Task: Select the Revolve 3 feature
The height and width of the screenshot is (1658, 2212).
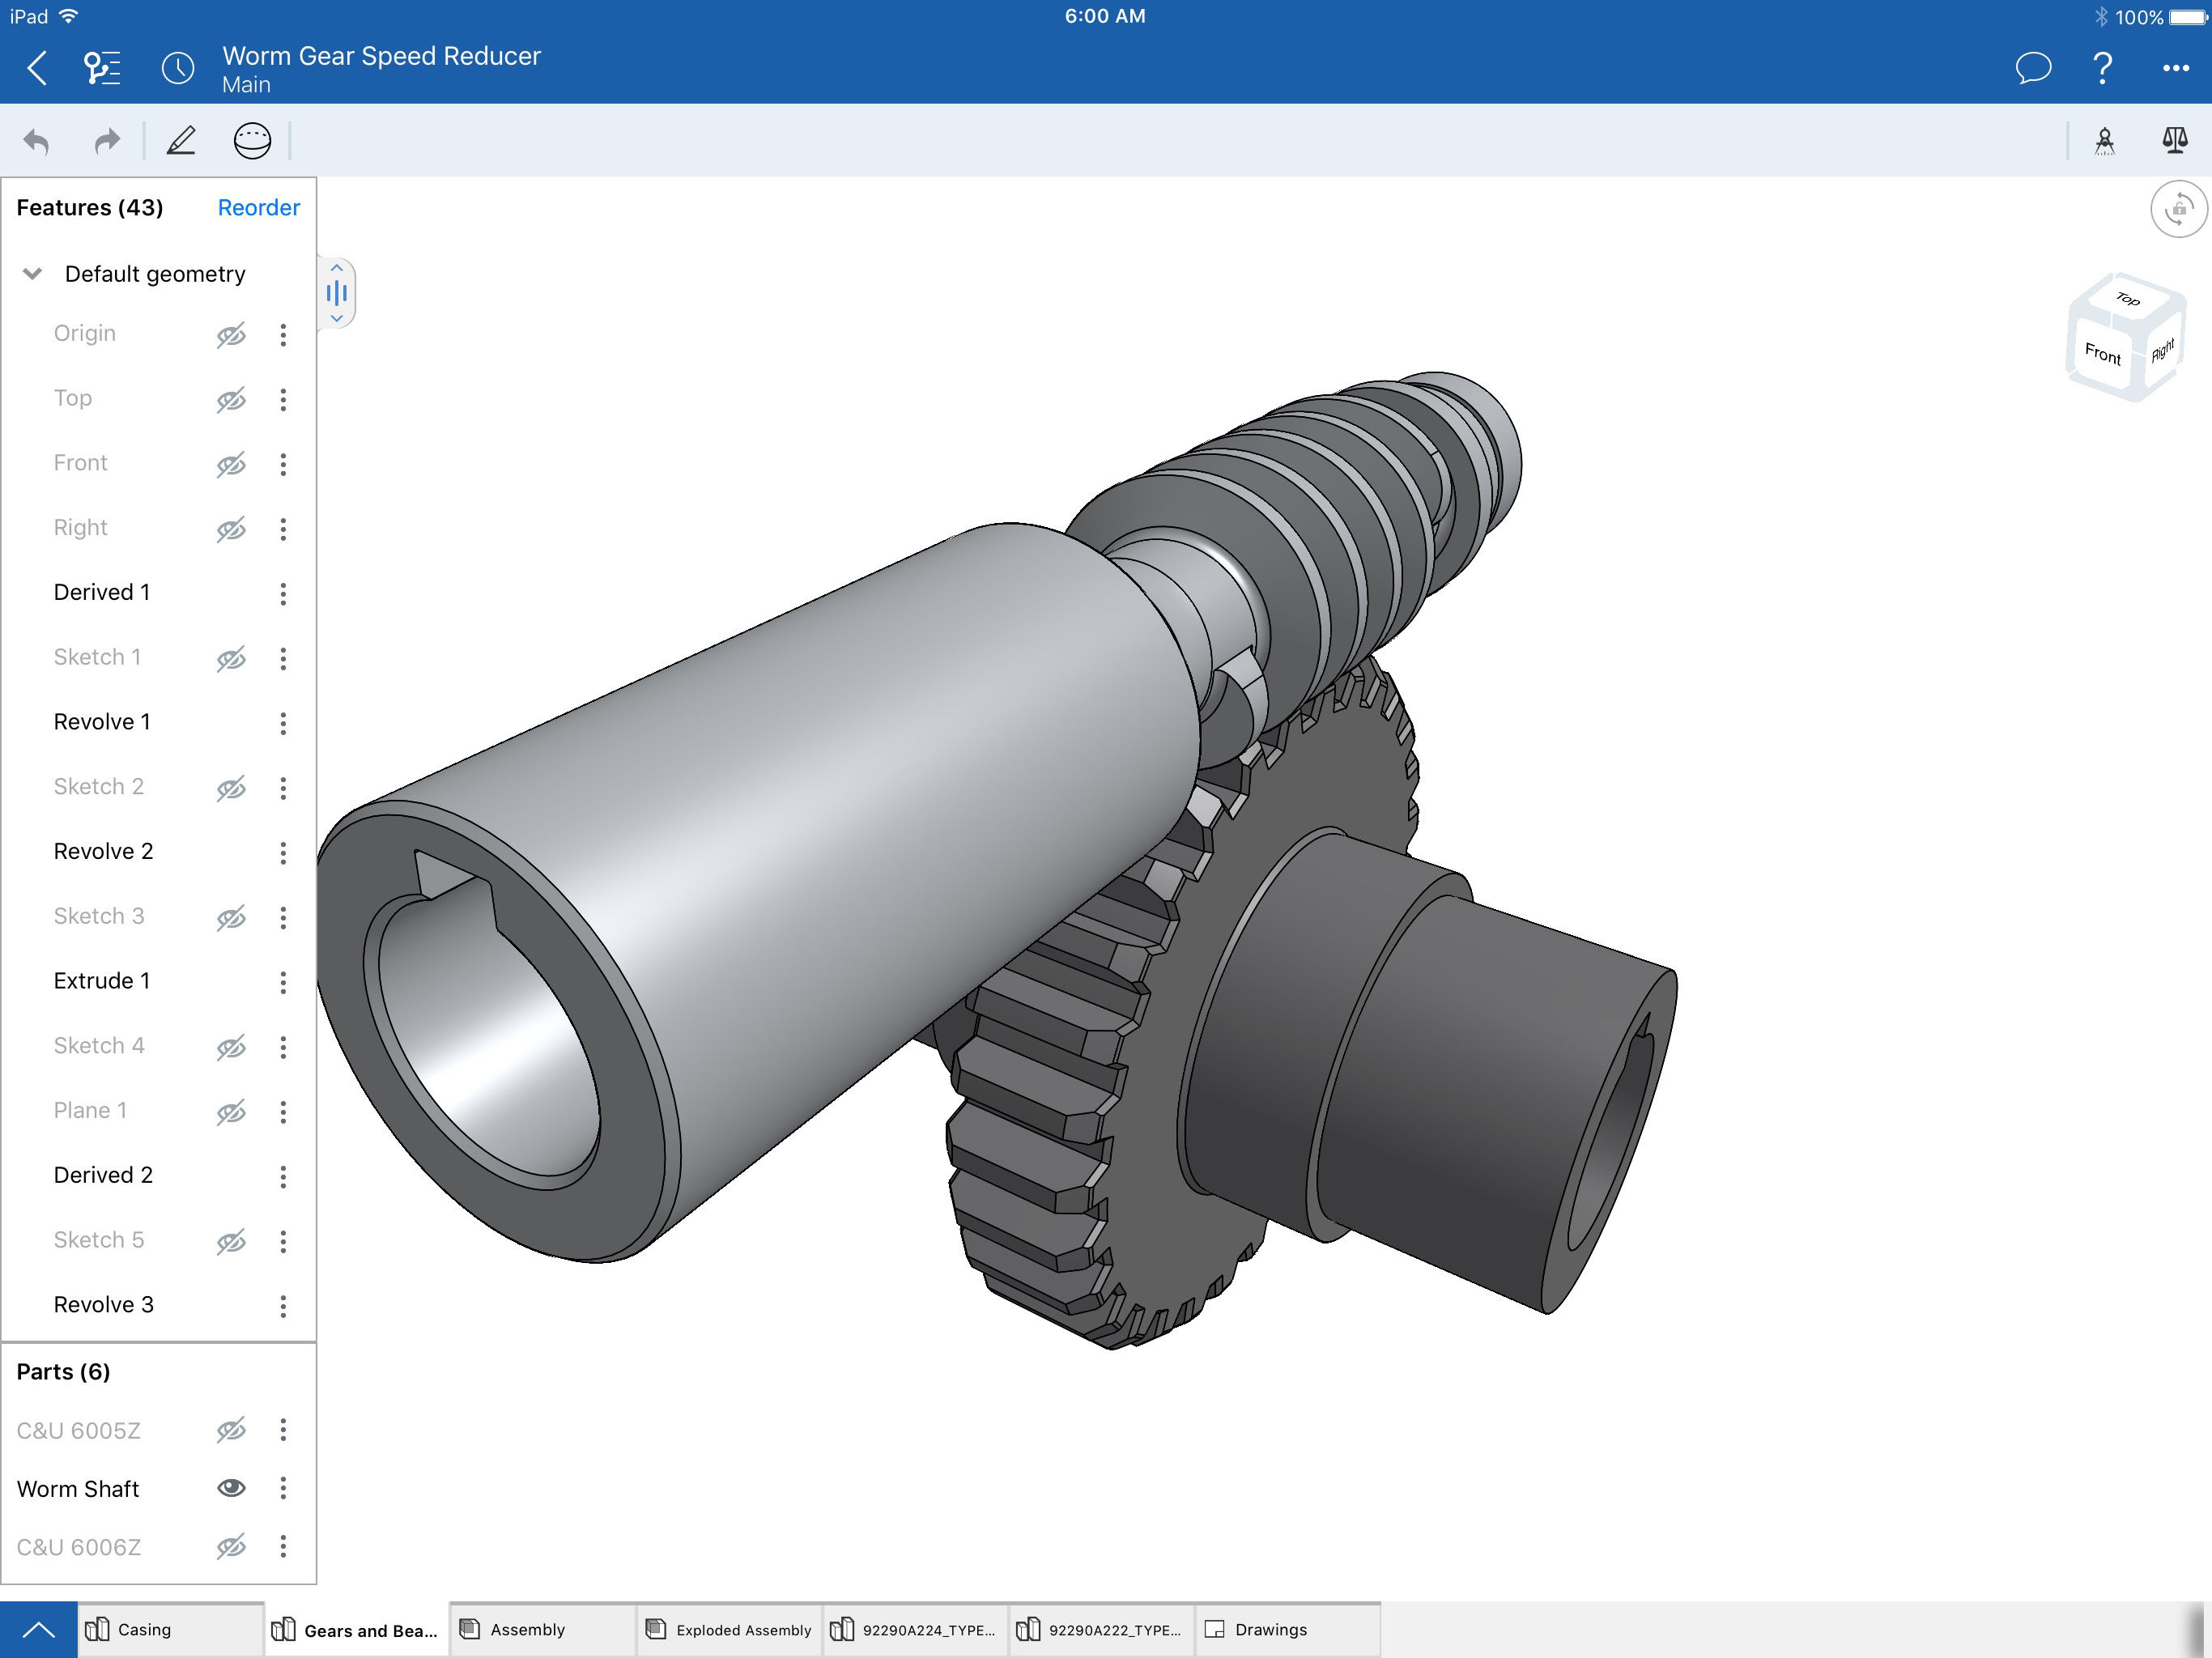Action: pyautogui.click(x=104, y=1304)
